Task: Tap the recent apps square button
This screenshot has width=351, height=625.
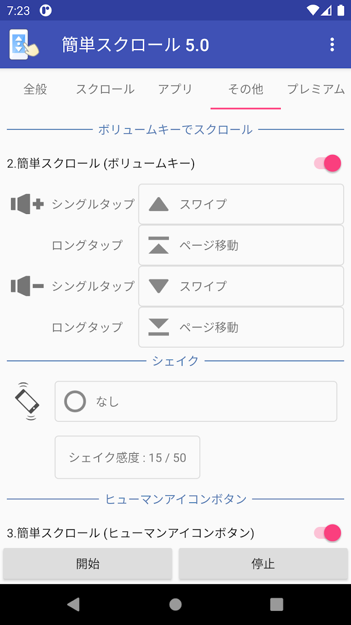Action: coord(276,604)
